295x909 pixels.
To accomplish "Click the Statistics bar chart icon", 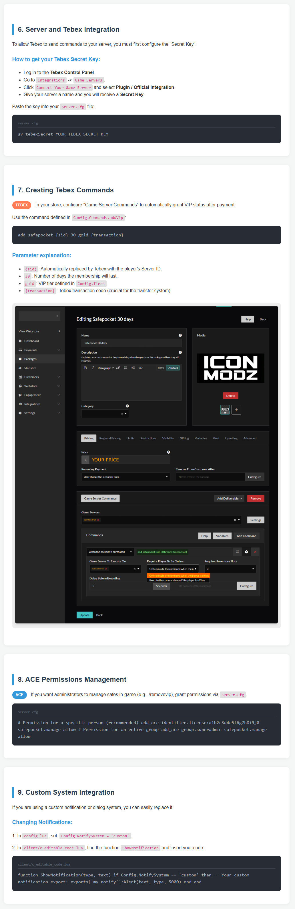I will click(20, 368).
